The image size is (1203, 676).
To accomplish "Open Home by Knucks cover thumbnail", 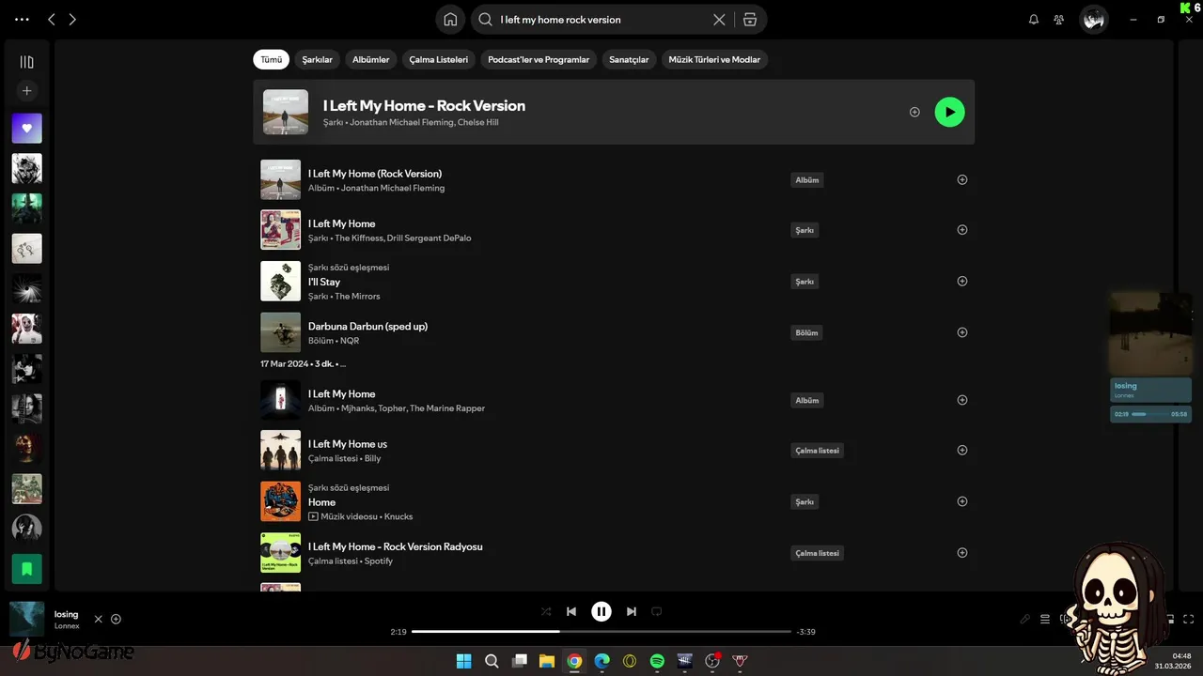I will coord(280,501).
